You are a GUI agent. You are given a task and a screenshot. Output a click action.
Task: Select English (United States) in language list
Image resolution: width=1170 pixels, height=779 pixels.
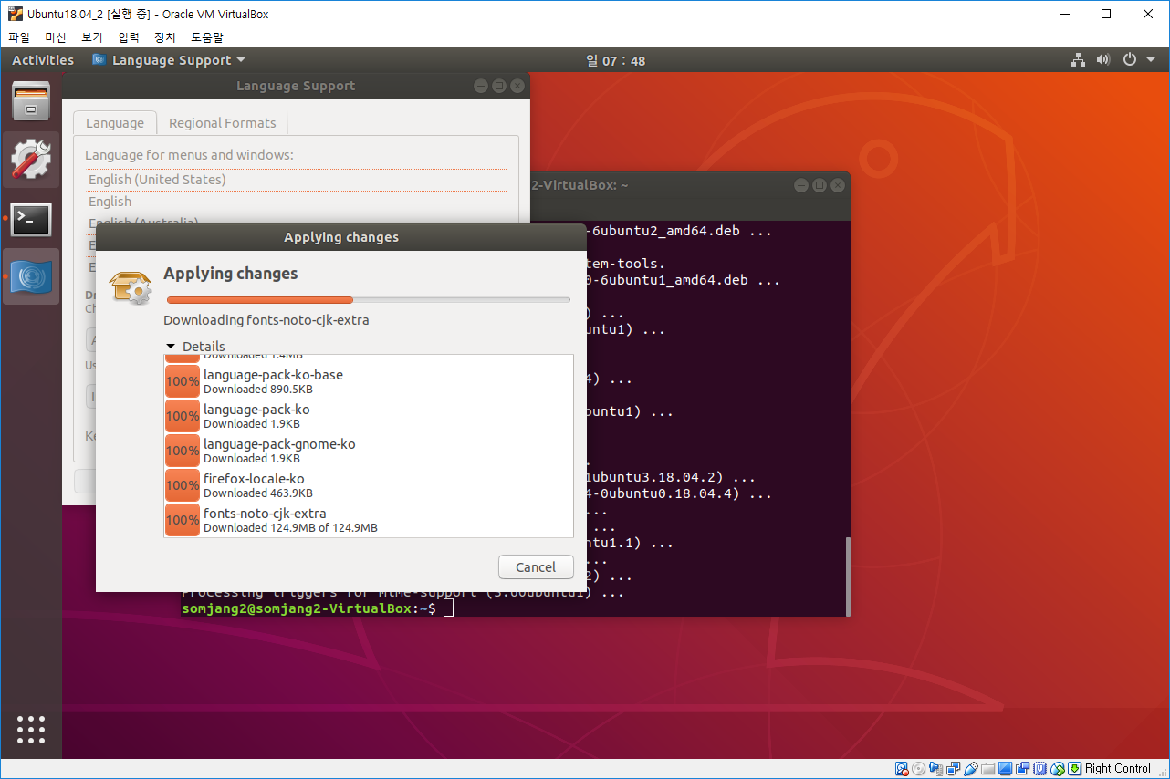point(297,180)
